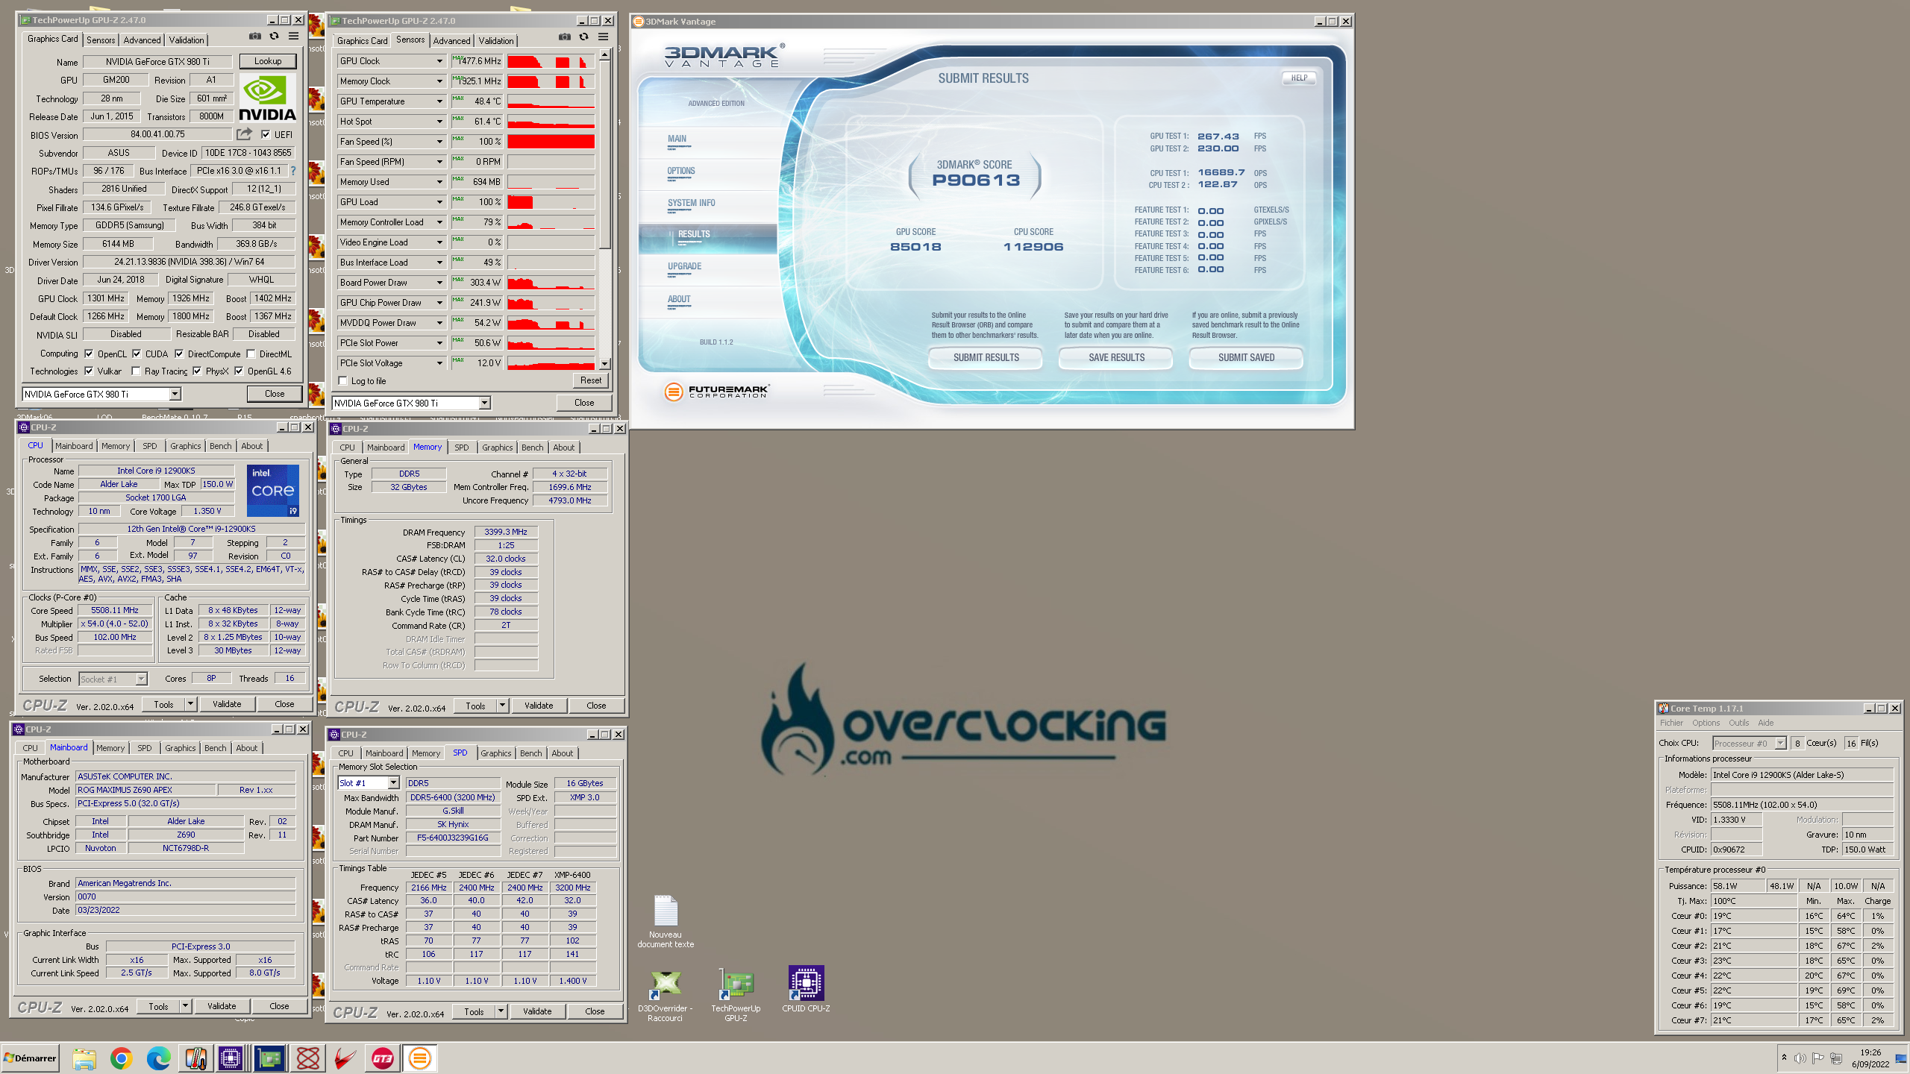Image resolution: width=1910 pixels, height=1074 pixels.
Task: Switch to Advanced tab in left GPU-Z window
Action: pos(142,40)
